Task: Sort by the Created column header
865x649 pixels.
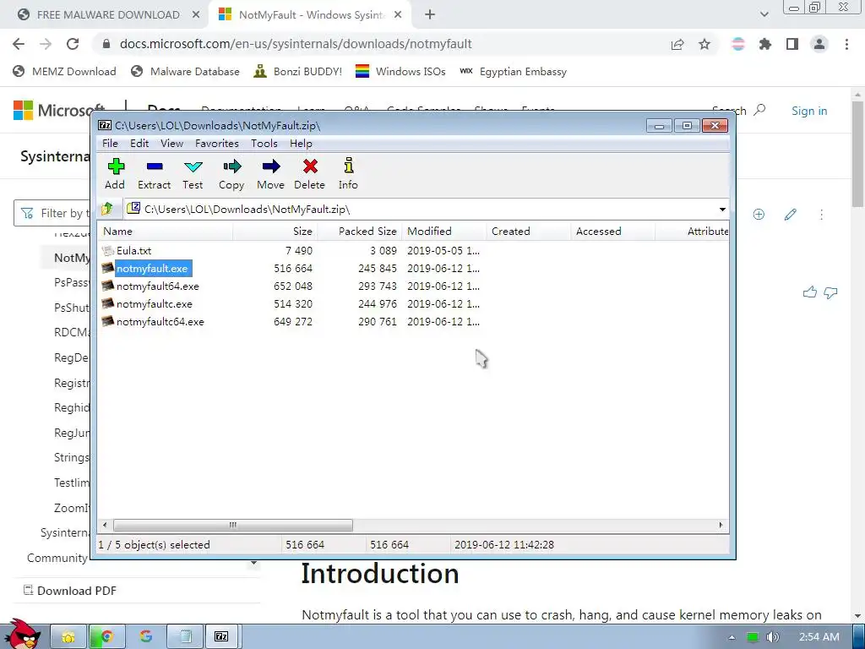Action: click(528, 232)
